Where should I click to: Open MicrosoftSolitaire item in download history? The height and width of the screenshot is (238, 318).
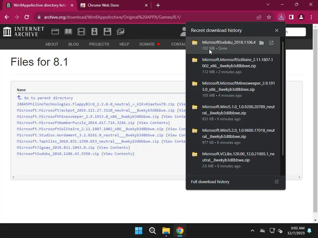click(233, 66)
